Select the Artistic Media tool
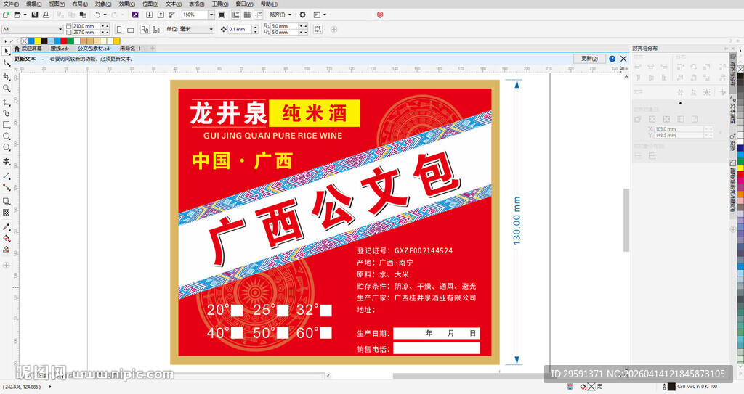The width and height of the screenshot is (744, 394). (x=6, y=113)
